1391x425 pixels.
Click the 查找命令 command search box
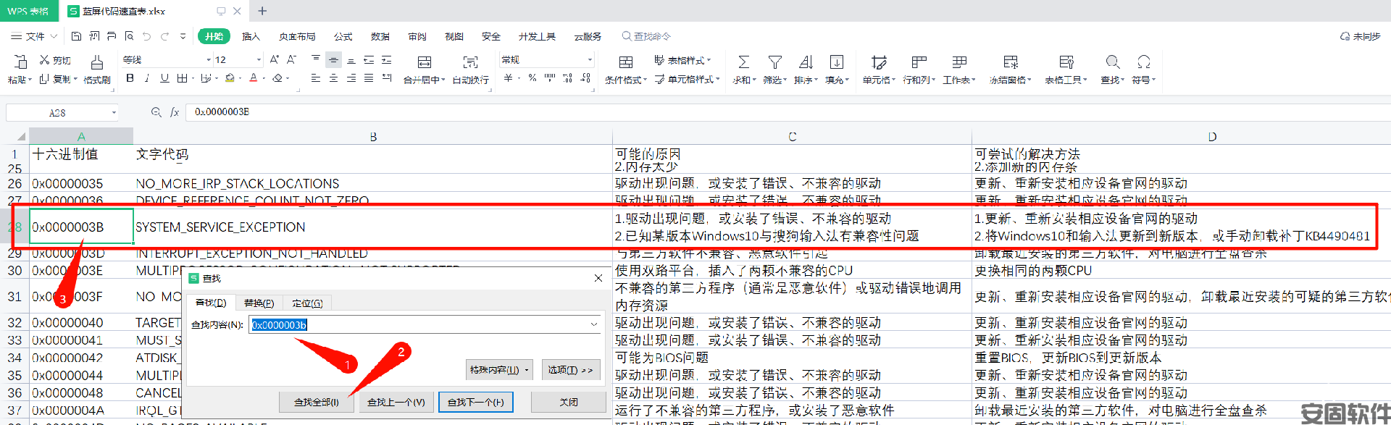coord(646,36)
